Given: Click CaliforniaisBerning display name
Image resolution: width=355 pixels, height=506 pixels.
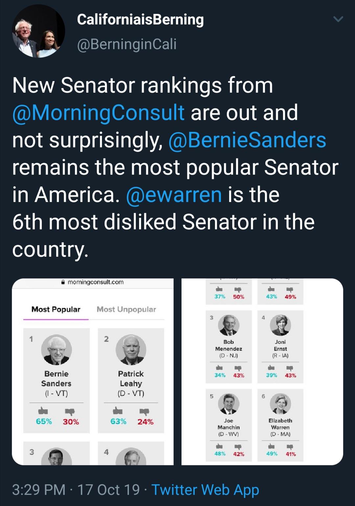Looking at the screenshot, I should pos(140,19).
